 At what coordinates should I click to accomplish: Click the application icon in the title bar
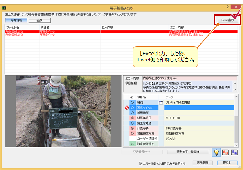tap(4, 7)
